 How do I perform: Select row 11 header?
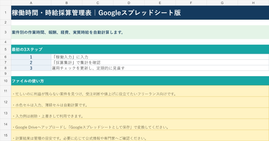pyautogui.click(x=6, y=91)
